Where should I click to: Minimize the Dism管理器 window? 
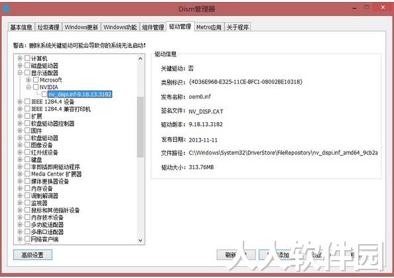[x=355, y=8]
